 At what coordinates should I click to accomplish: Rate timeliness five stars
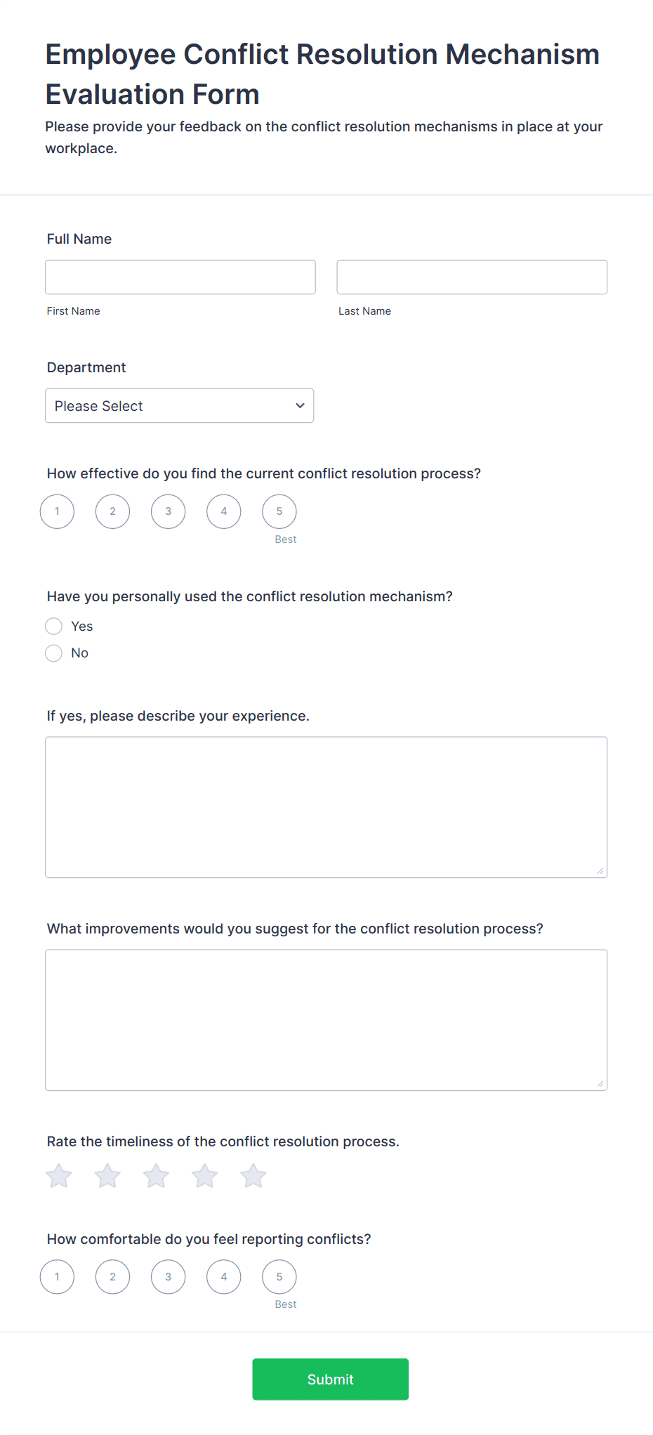(253, 1175)
